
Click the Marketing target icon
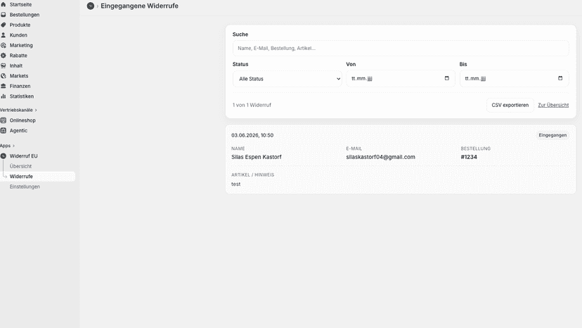(4, 45)
